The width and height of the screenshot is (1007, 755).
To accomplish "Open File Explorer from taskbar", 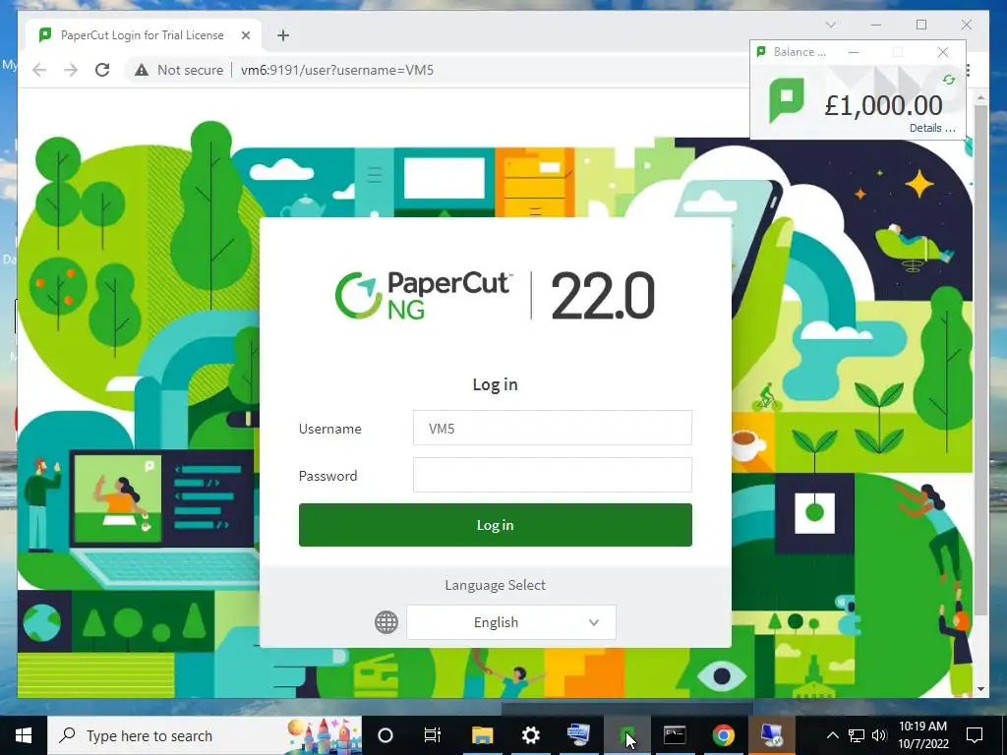I will click(x=482, y=735).
